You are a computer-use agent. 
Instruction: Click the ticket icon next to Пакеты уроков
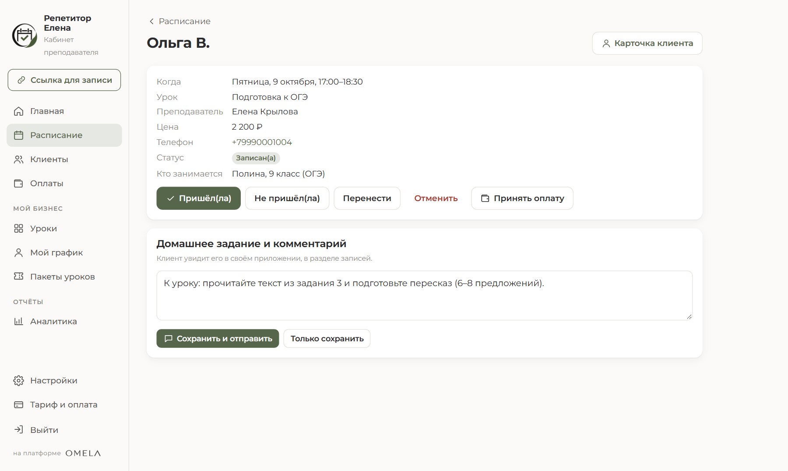point(18,276)
